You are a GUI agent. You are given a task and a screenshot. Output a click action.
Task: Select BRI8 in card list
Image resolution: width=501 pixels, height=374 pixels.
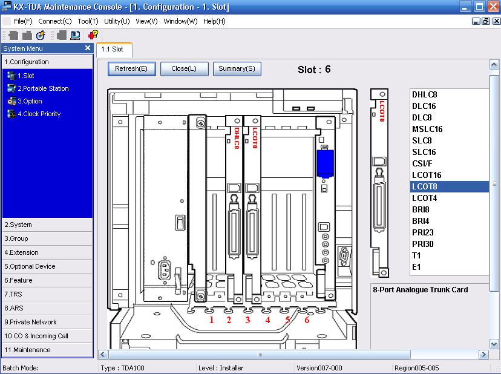tap(449, 210)
